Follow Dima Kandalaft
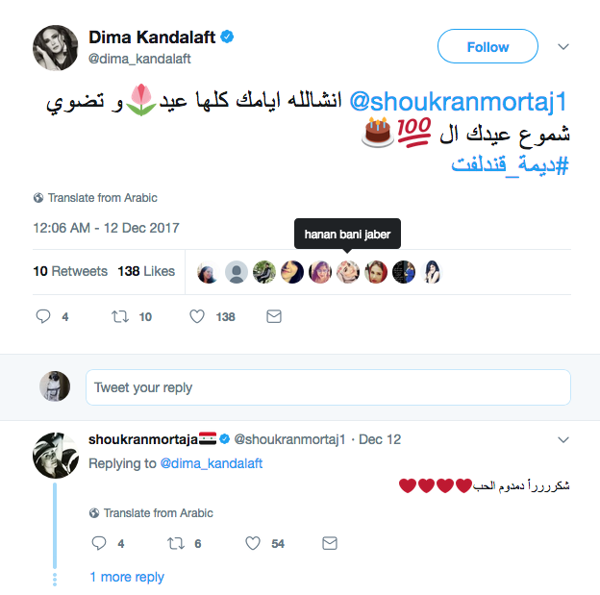 487,46
